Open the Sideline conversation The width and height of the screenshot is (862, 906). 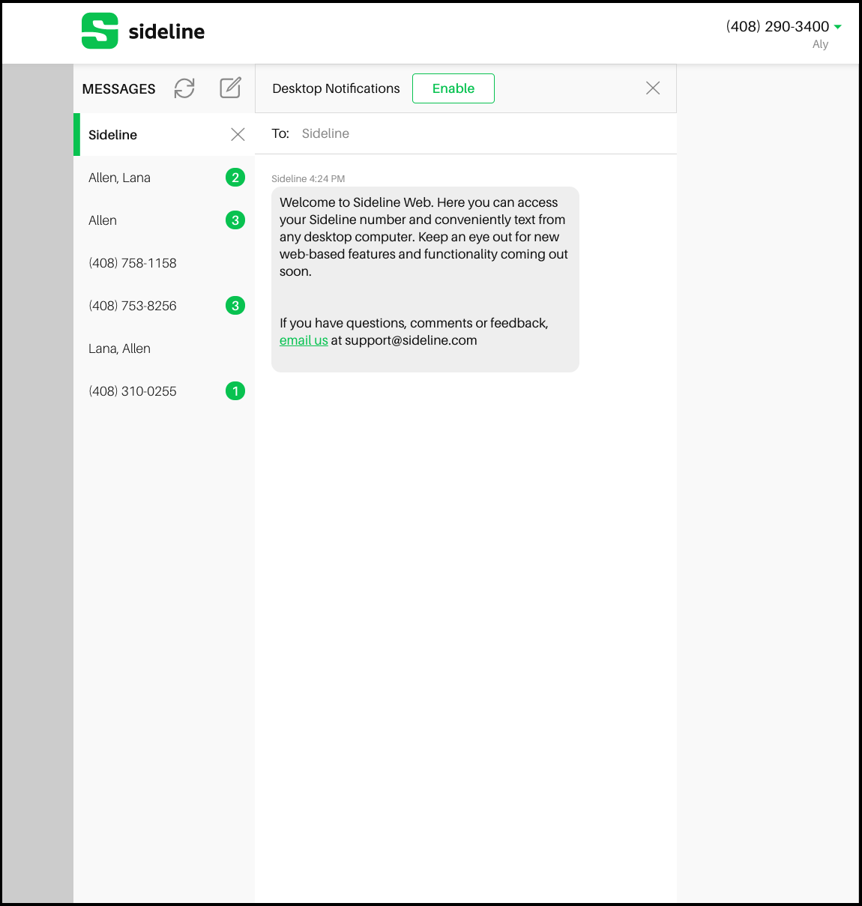coord(164,135)
